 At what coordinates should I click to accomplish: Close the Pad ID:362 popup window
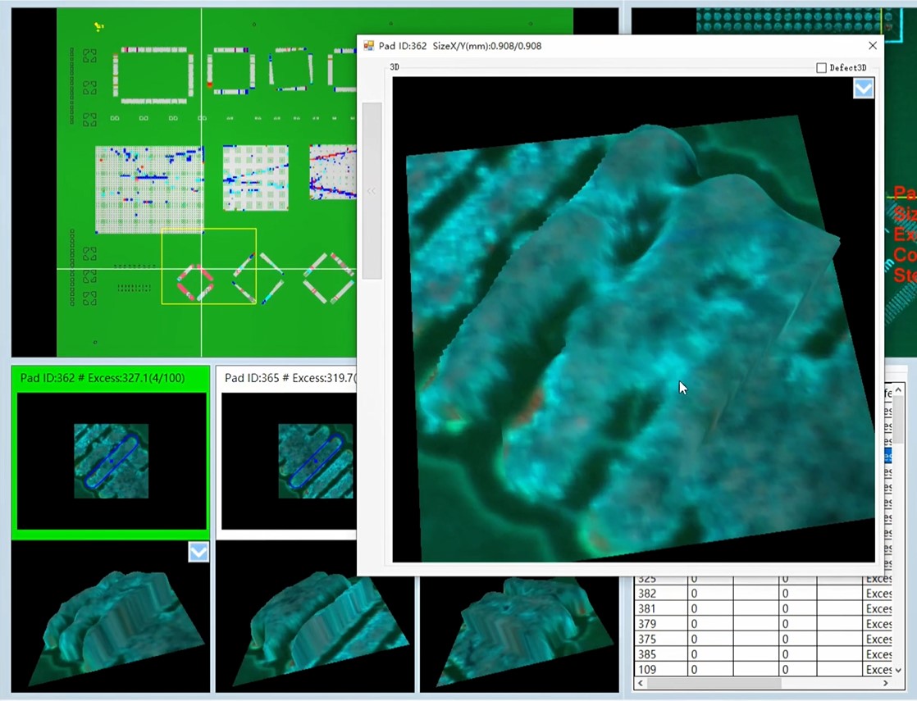(873, 46)
